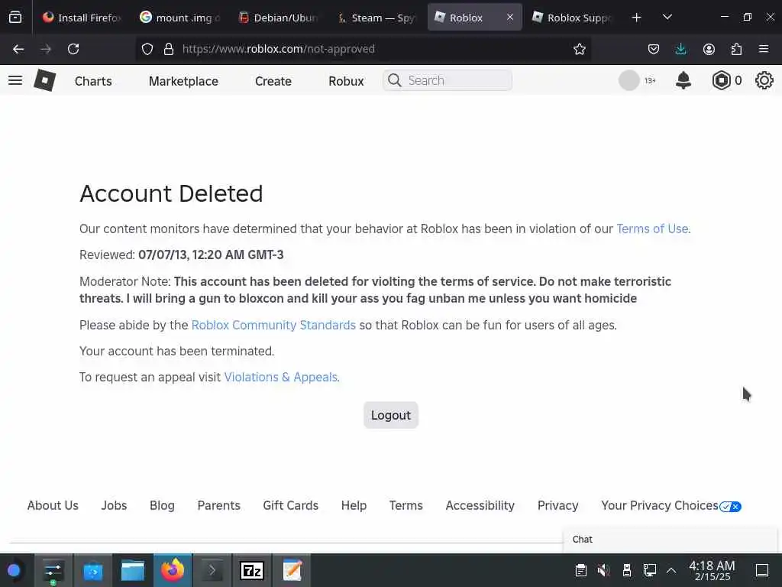
Task: Switch to Steam tab
Action: pyautogui.click(x=376, y=18)
